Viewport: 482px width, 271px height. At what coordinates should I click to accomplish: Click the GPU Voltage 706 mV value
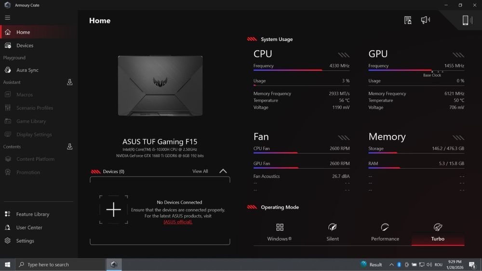(x=456, y=107)
